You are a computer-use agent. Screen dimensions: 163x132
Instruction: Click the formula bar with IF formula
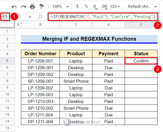click(103, 17)
